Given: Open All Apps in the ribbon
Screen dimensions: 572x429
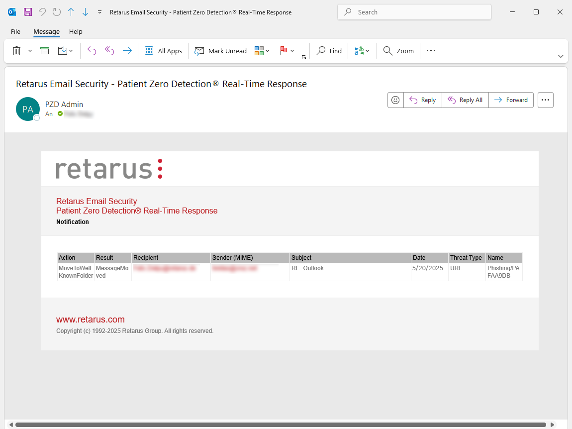Looking at the screenshot, I should tap(164, 51).
